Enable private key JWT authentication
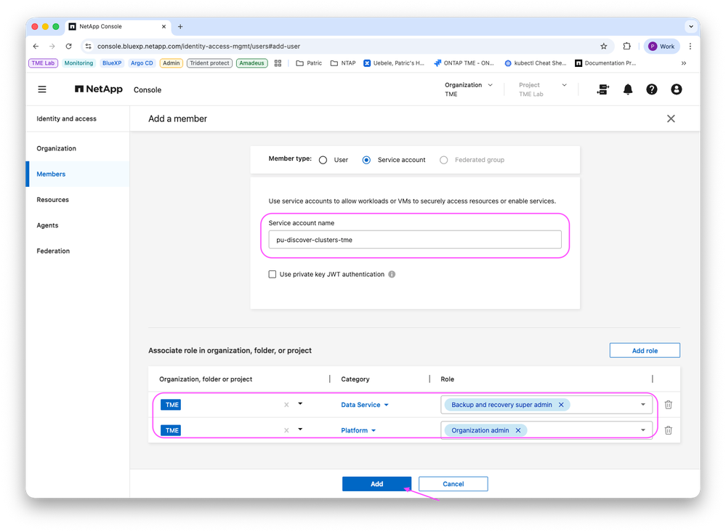The height and width of the screenshot is (532, 726). pos(273,274)
